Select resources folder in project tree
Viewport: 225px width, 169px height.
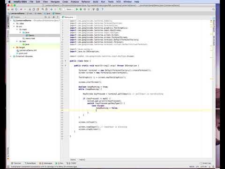29,38
